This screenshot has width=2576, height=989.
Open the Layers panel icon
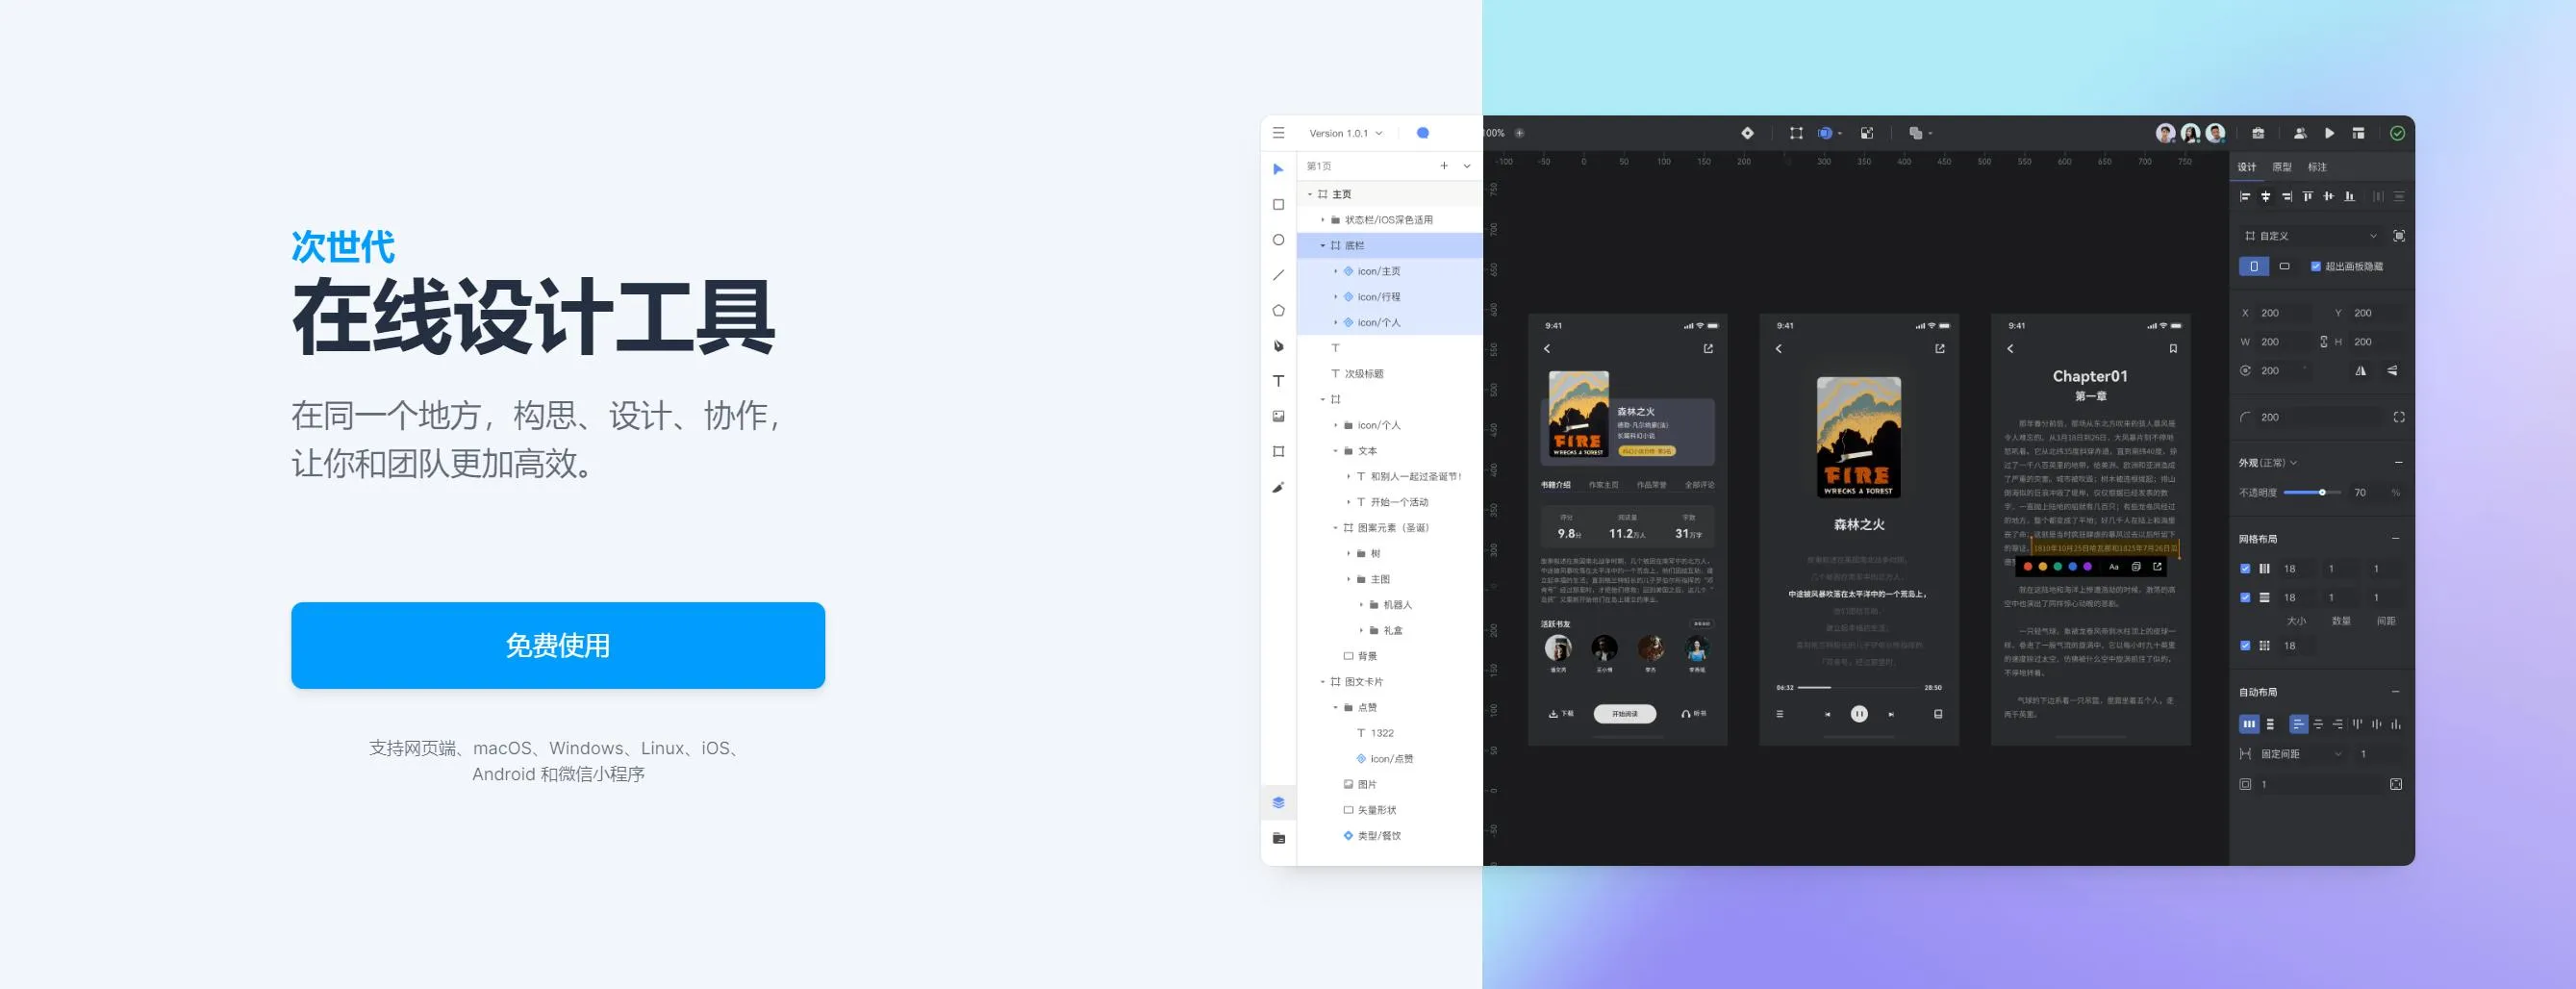(1278, 802)
